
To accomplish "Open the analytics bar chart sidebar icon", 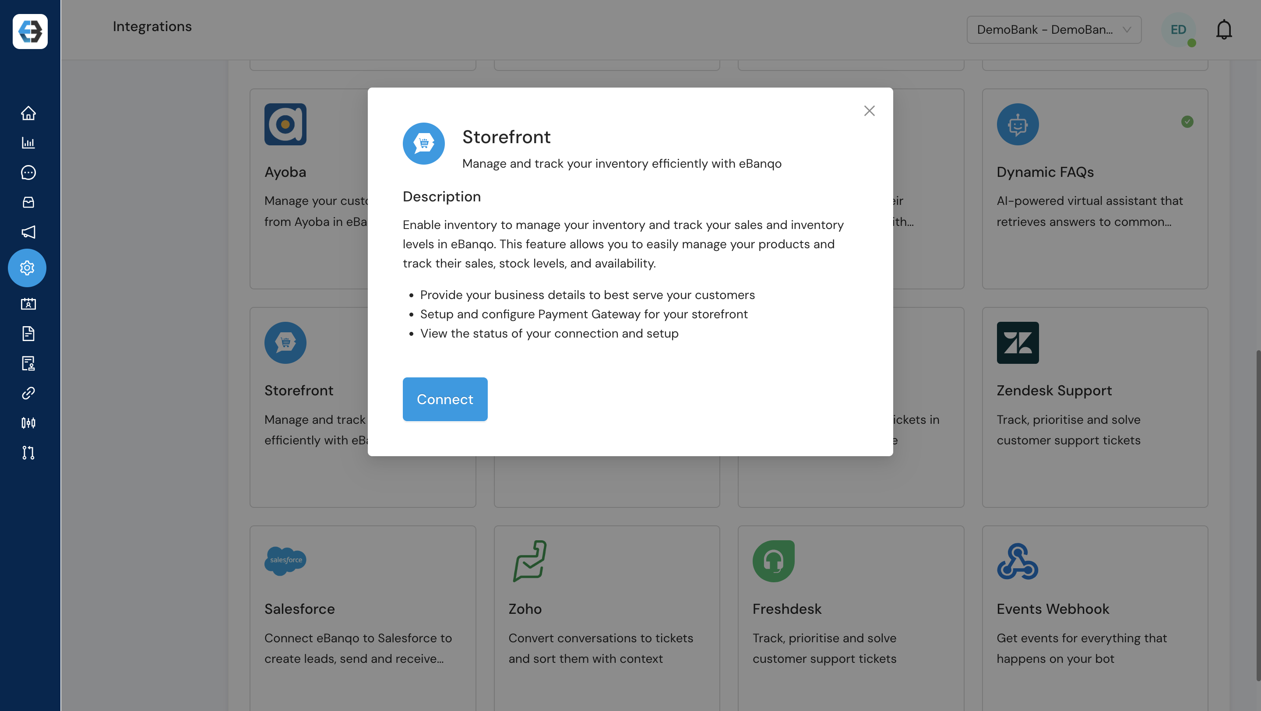I will (x=28, y=143).
